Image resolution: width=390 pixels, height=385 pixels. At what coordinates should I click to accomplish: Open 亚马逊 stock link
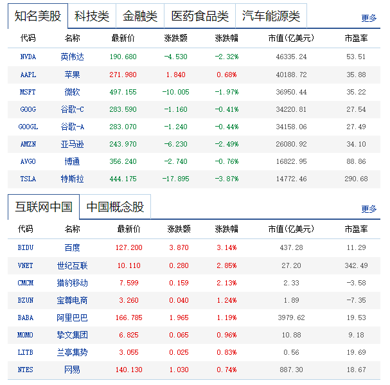[x=72, y=144]
